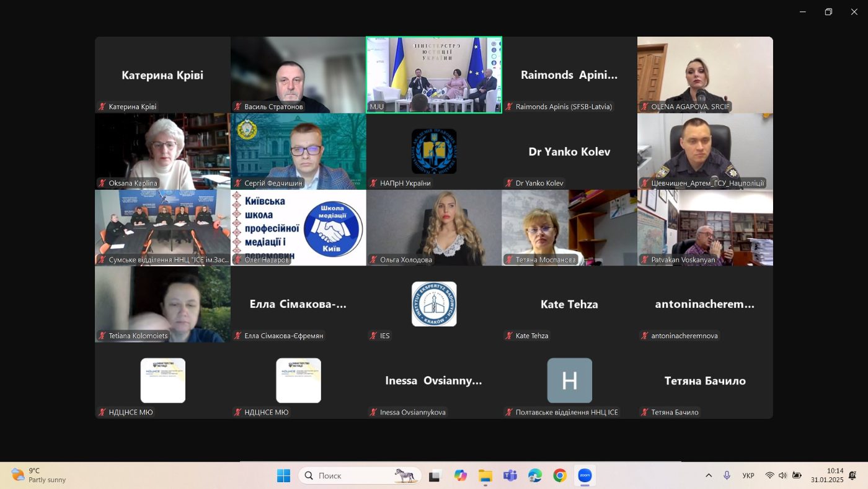This screenshot has width=868, height=489.
Task: Open the Partly sunny weather widget
Action: 39,475
